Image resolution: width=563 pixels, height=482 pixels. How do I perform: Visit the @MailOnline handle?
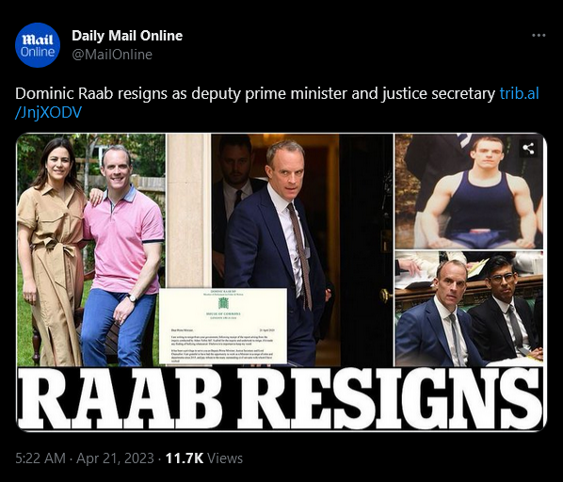[x=112, y=55]
